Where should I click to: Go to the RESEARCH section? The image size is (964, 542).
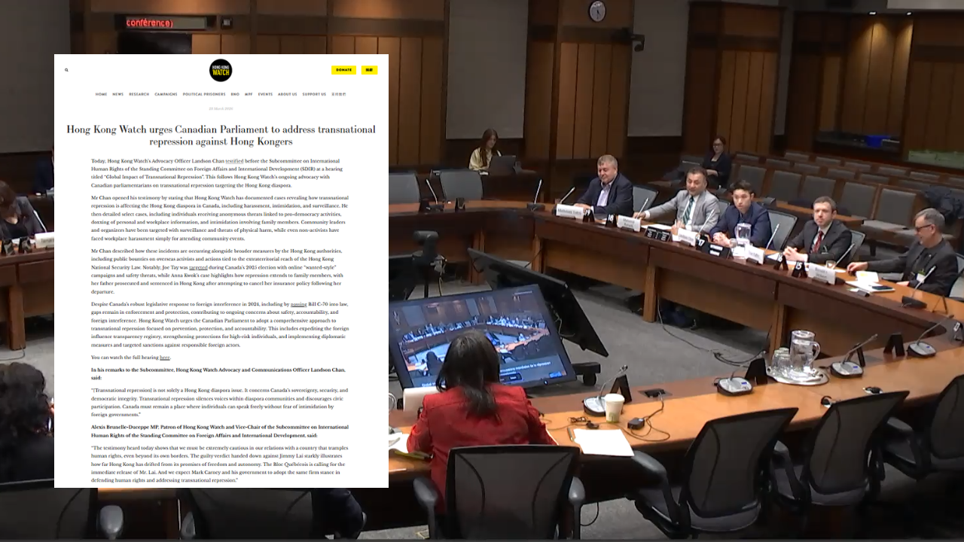(139, 95)
